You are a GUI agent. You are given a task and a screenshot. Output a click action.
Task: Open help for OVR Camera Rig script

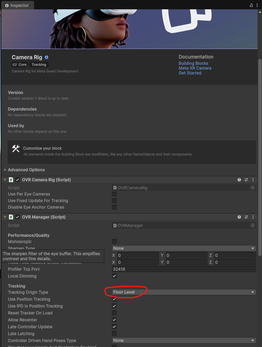[x=239, y=180]
